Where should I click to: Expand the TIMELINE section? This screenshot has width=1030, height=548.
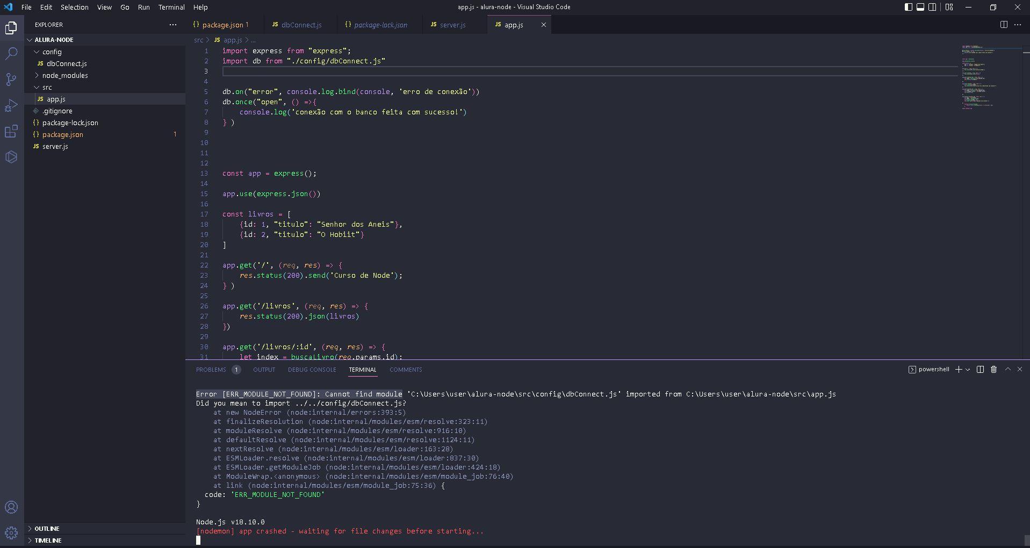[x=105, y=540]
